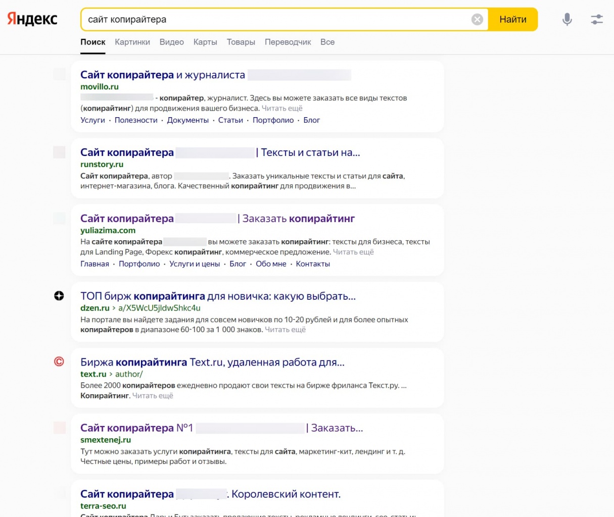Open movillo.ru Документы sitelink
Image resolution: width=614 pixels, height=517 pixels.
tap(188, 120)
